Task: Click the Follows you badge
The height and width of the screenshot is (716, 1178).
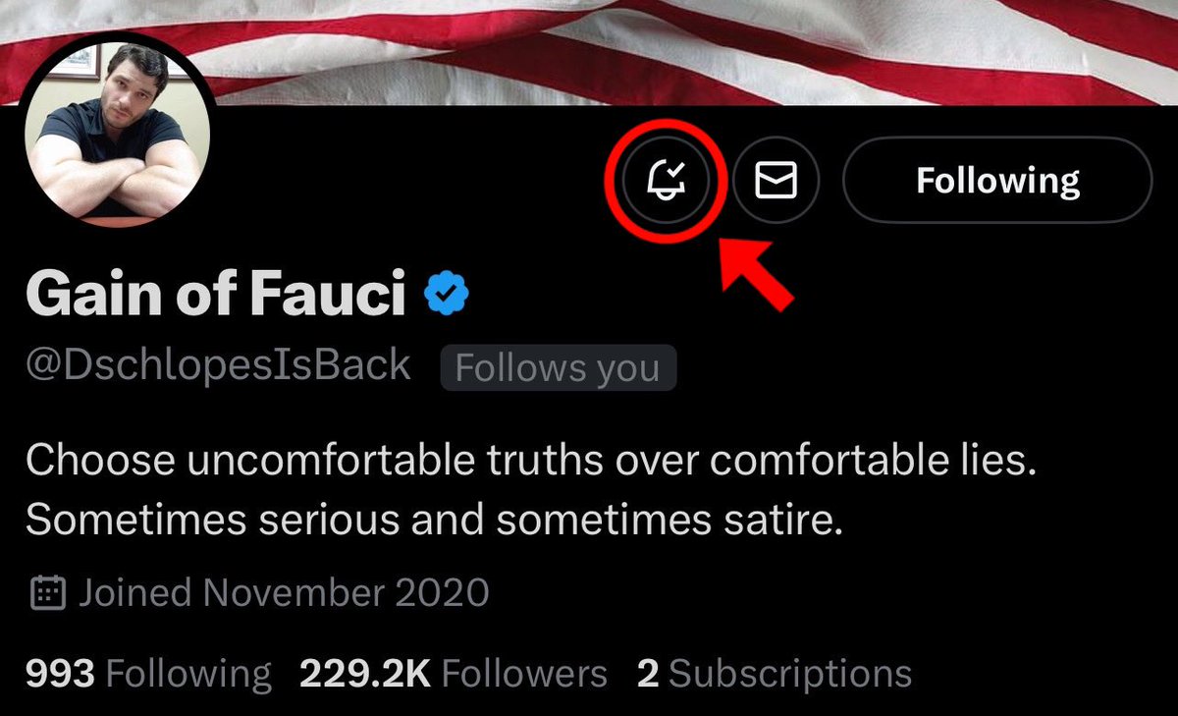Action: tap(558, 368)
